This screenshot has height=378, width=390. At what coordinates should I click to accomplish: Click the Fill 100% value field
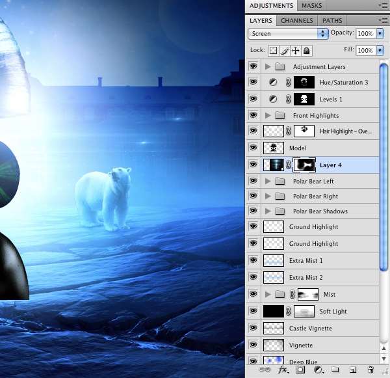click(x=365, y=50)
